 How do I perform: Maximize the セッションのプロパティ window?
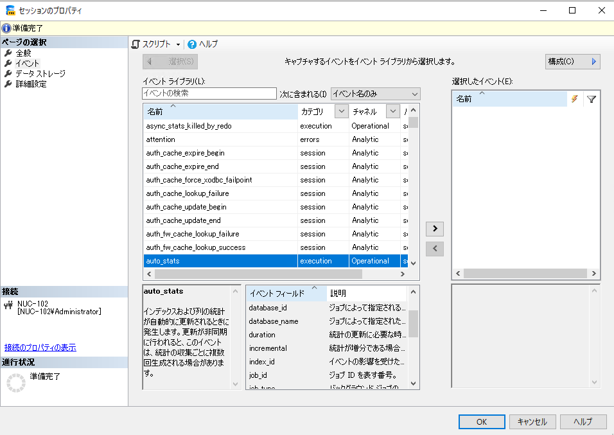click(x=572, y=10)
